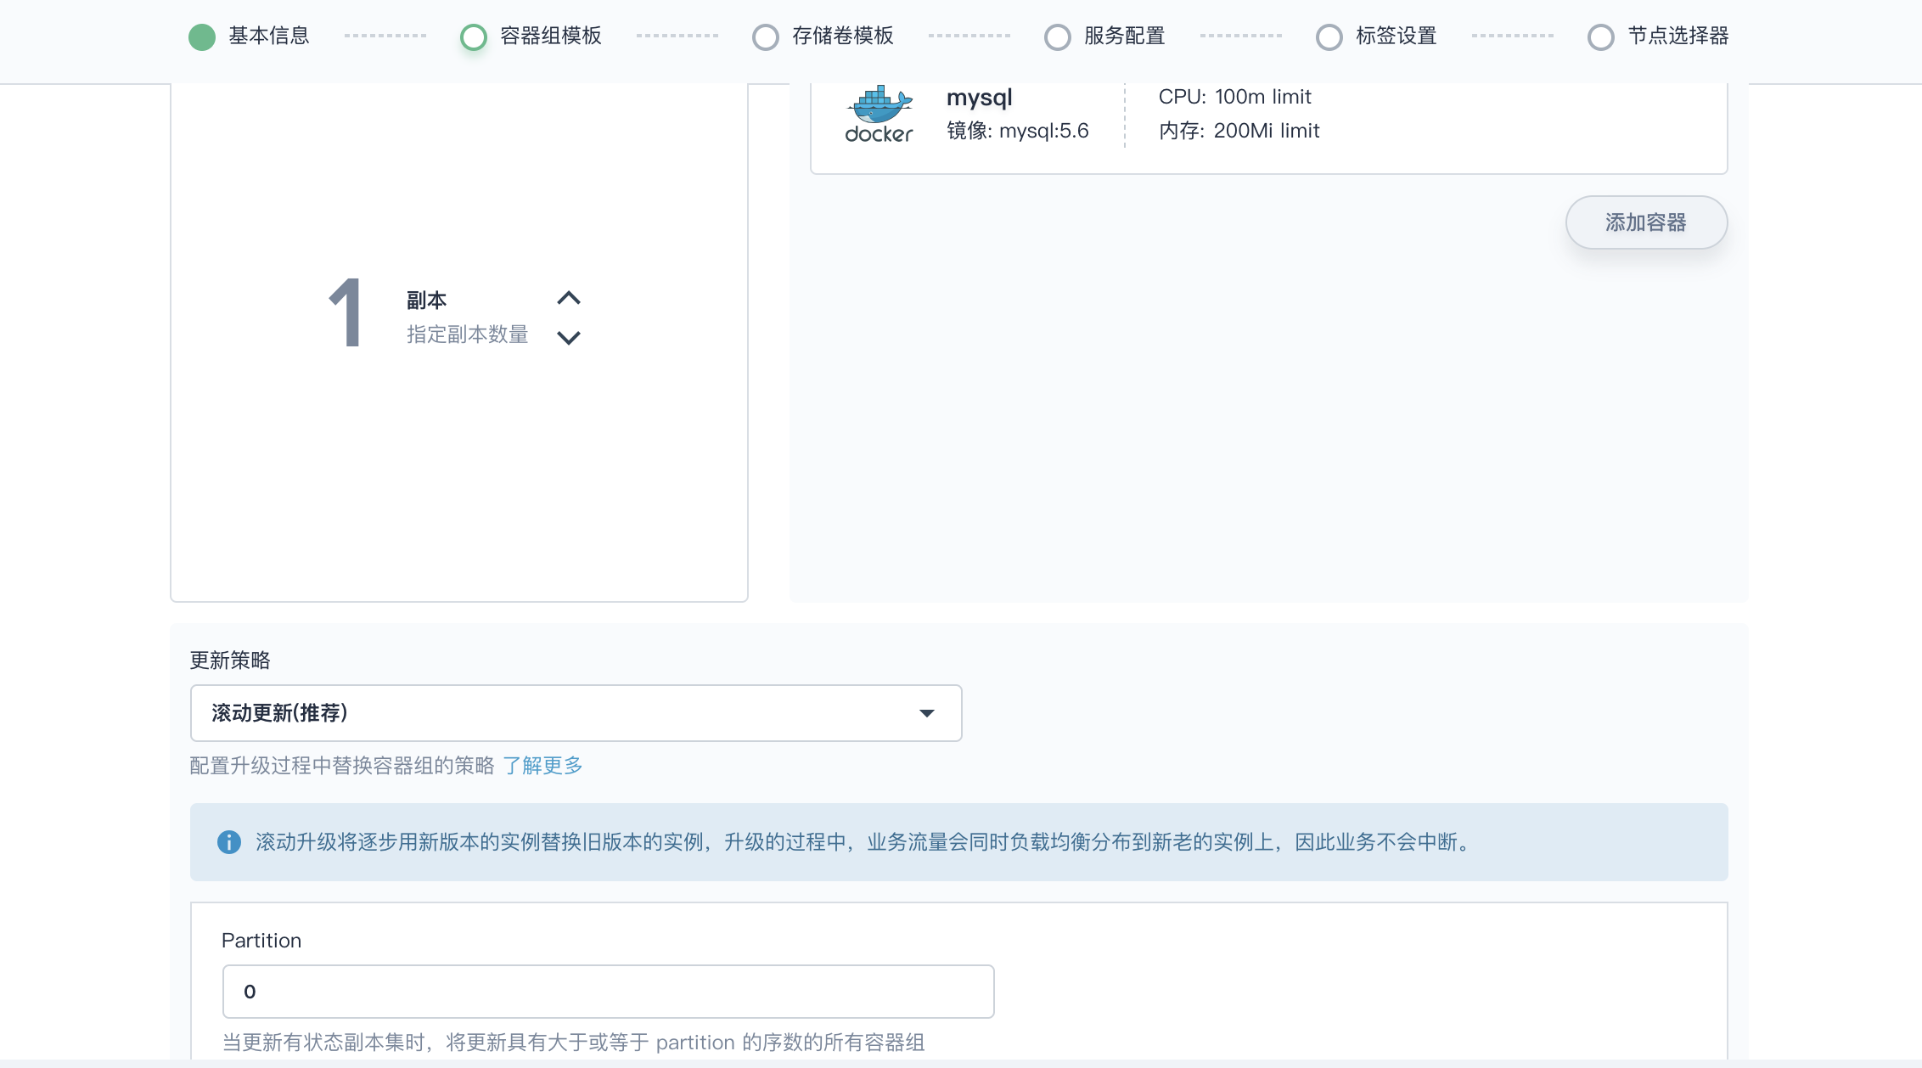Image resolution: width=1922 pixels, height=1068 pixels.
Task: Open the 更新策略 dropdown arrow
Action: tap(926, 713)
